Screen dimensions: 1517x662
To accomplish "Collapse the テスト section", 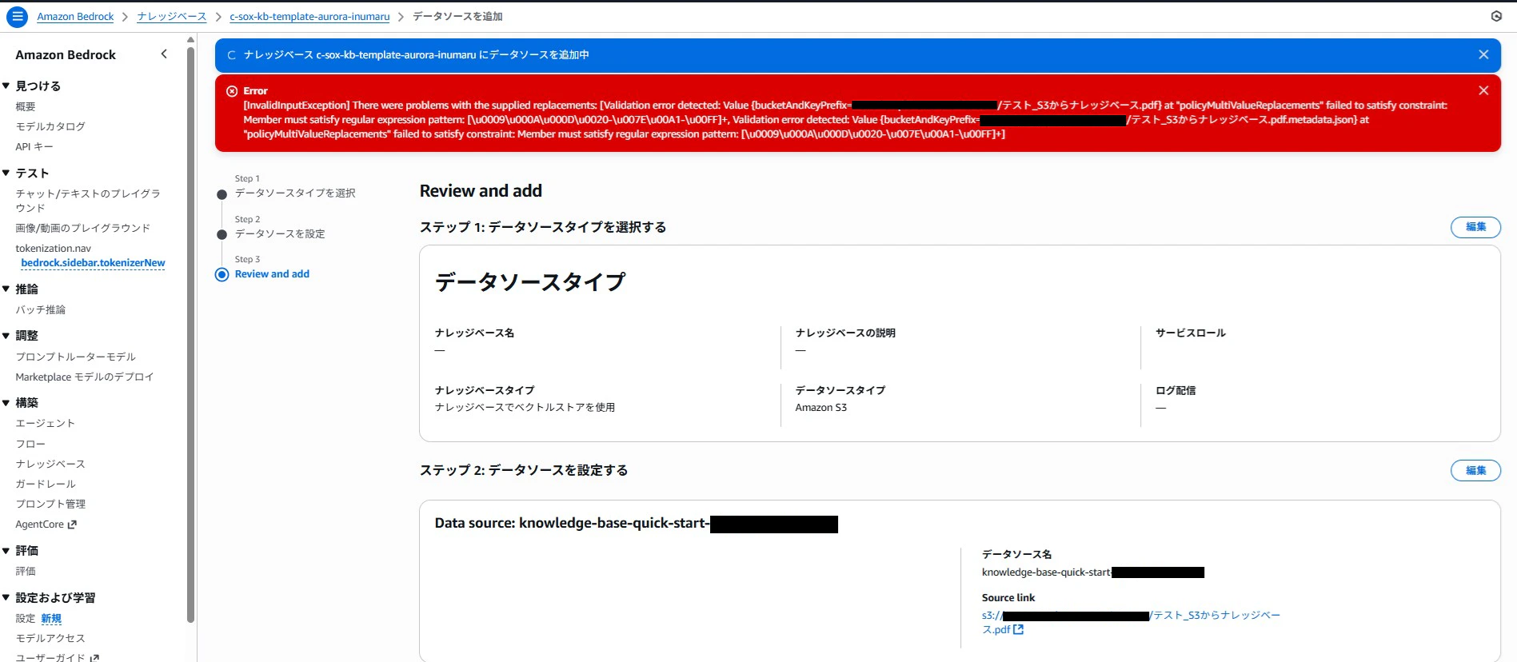I will tap(6, 173).
